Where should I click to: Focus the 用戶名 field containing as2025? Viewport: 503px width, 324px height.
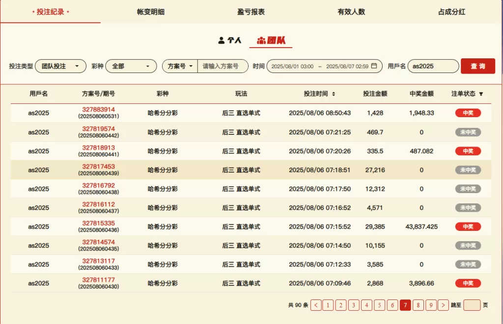(x=433, y=66)
